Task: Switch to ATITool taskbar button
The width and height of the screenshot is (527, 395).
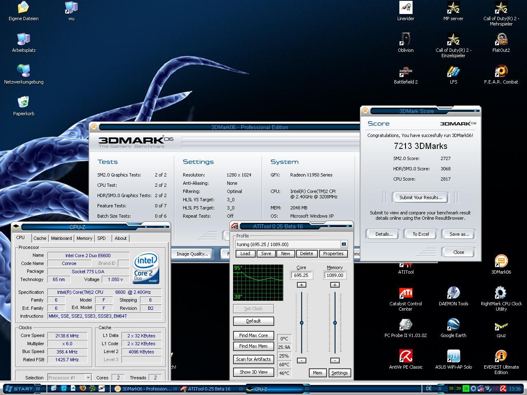Action: (x=209, y=388)
